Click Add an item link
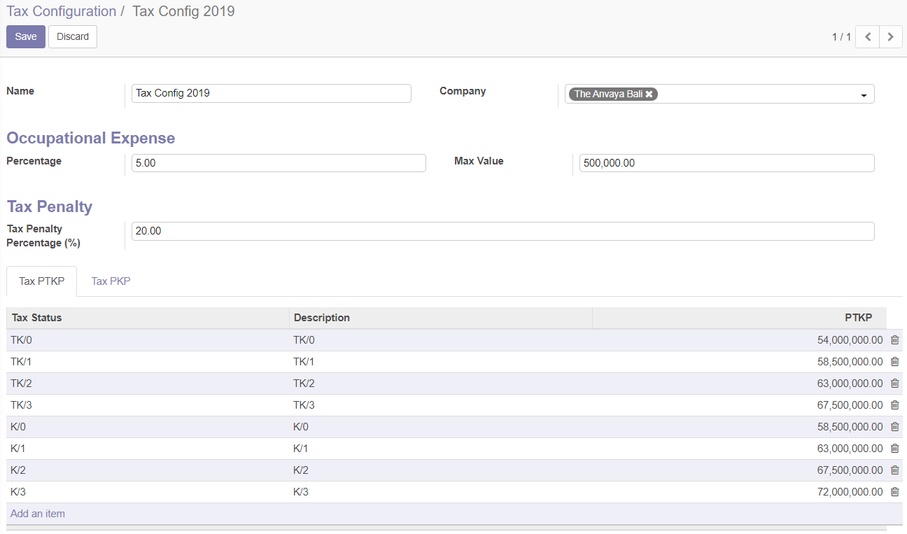The height and width of the screenshot is (534, 907). tap(38, 514)
